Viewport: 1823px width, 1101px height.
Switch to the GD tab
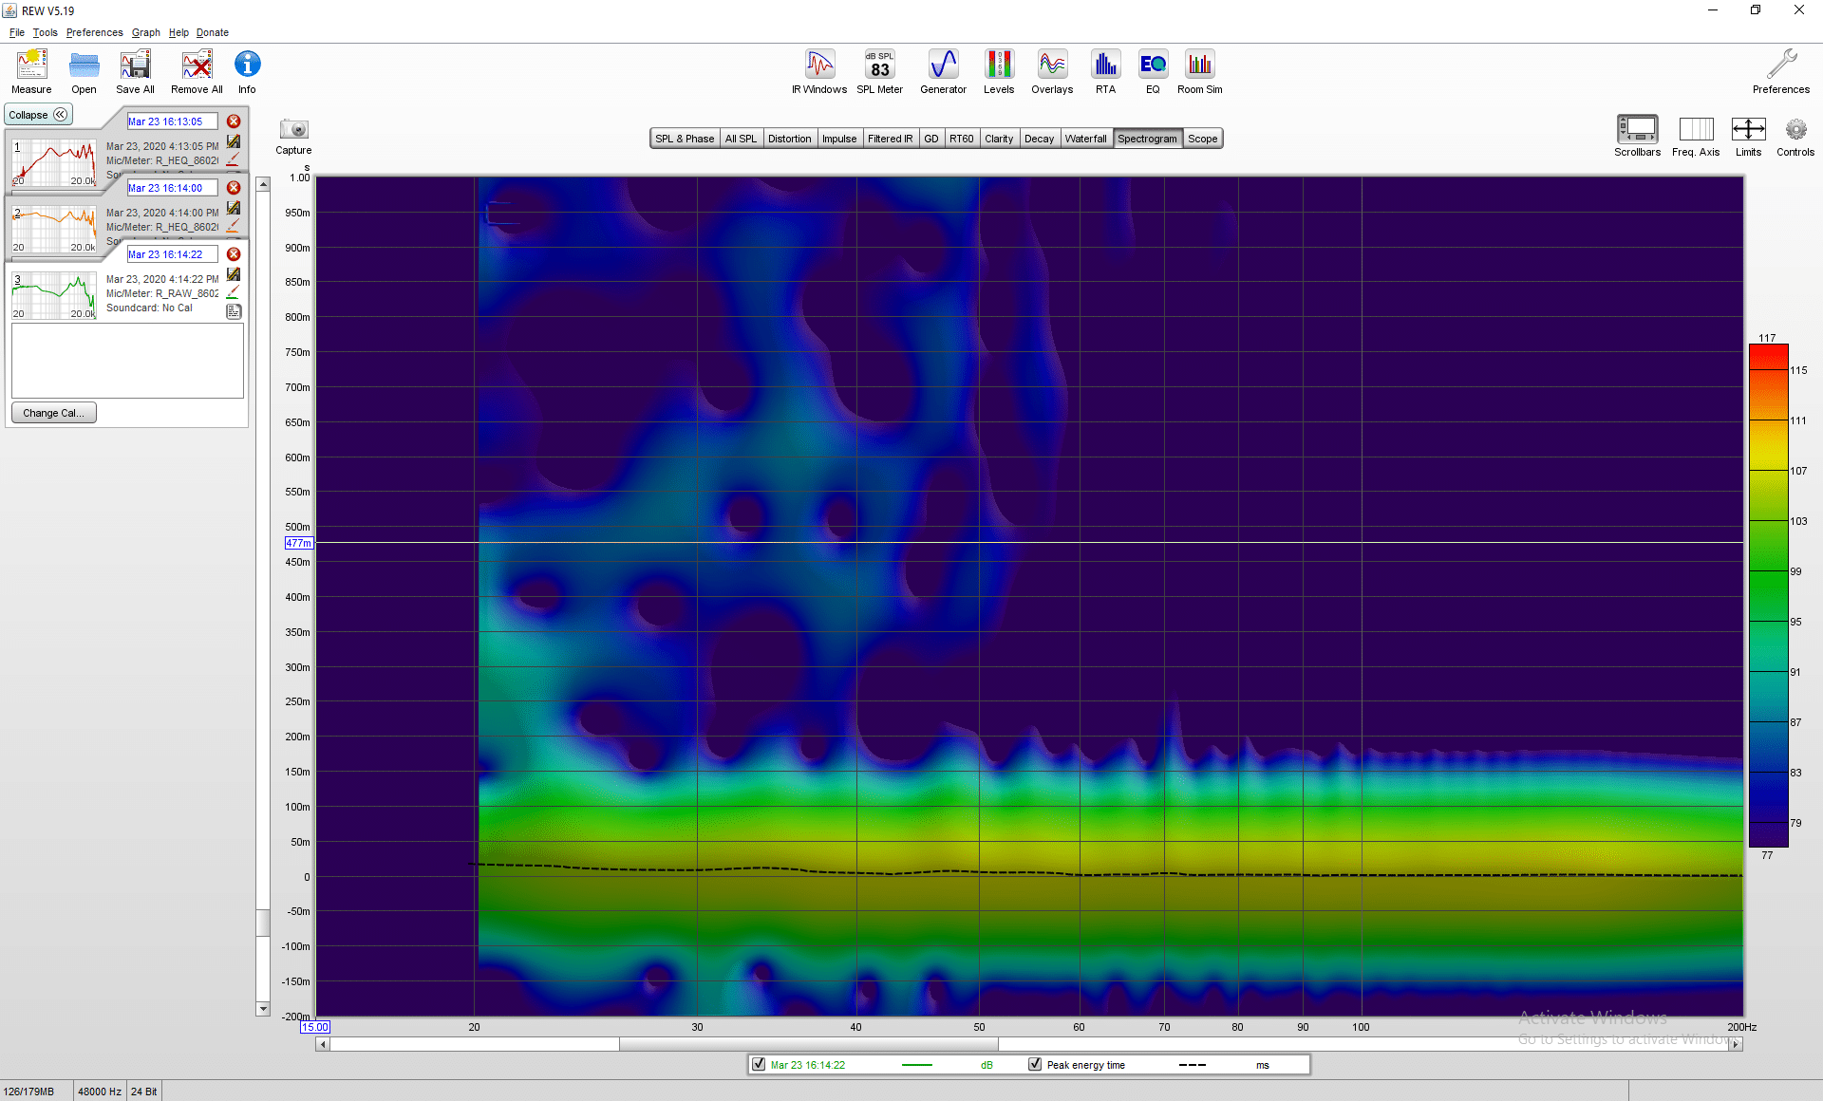tap(931, 139)
